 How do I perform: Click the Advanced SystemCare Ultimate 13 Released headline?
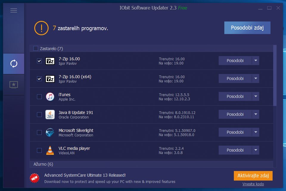pos(85,175)
